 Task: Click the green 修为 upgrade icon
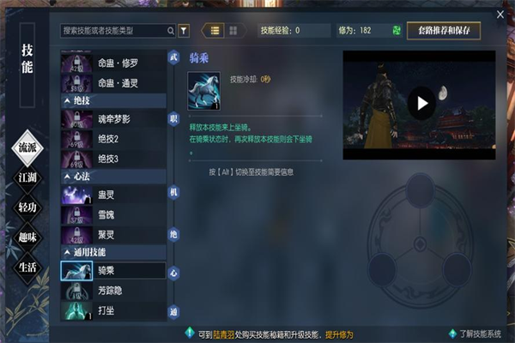(x=397, y=31)
